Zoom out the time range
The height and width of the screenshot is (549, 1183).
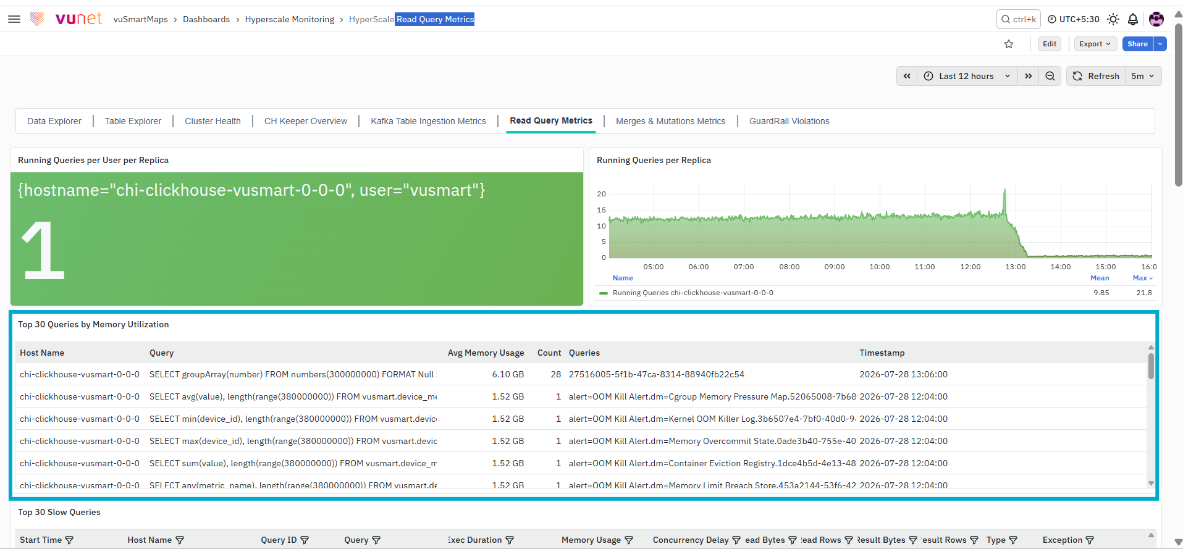pos(1050,76)
